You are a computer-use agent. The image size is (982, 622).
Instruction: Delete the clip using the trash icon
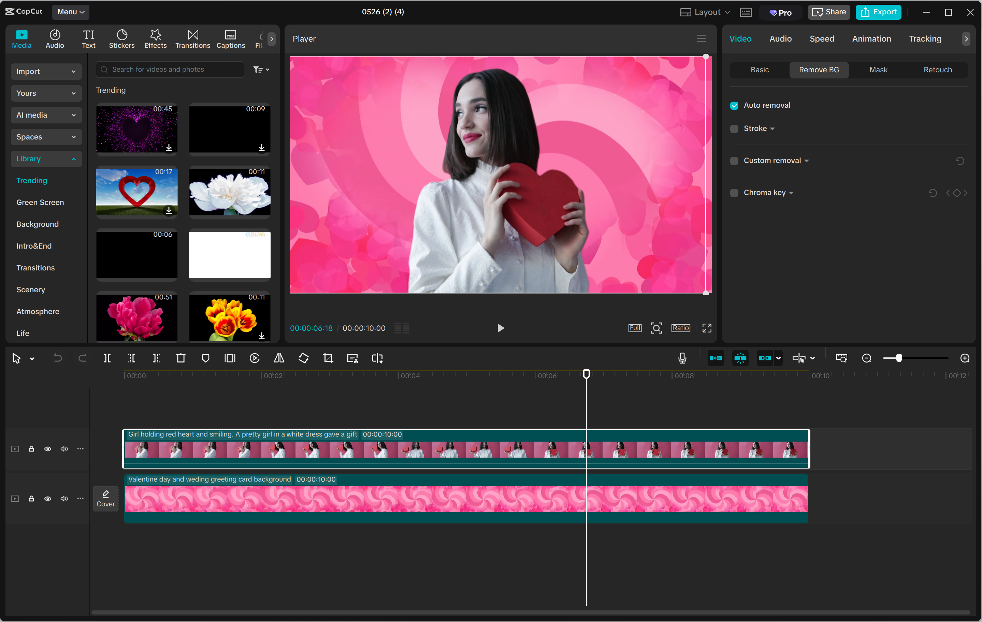[x=180, y=358]
